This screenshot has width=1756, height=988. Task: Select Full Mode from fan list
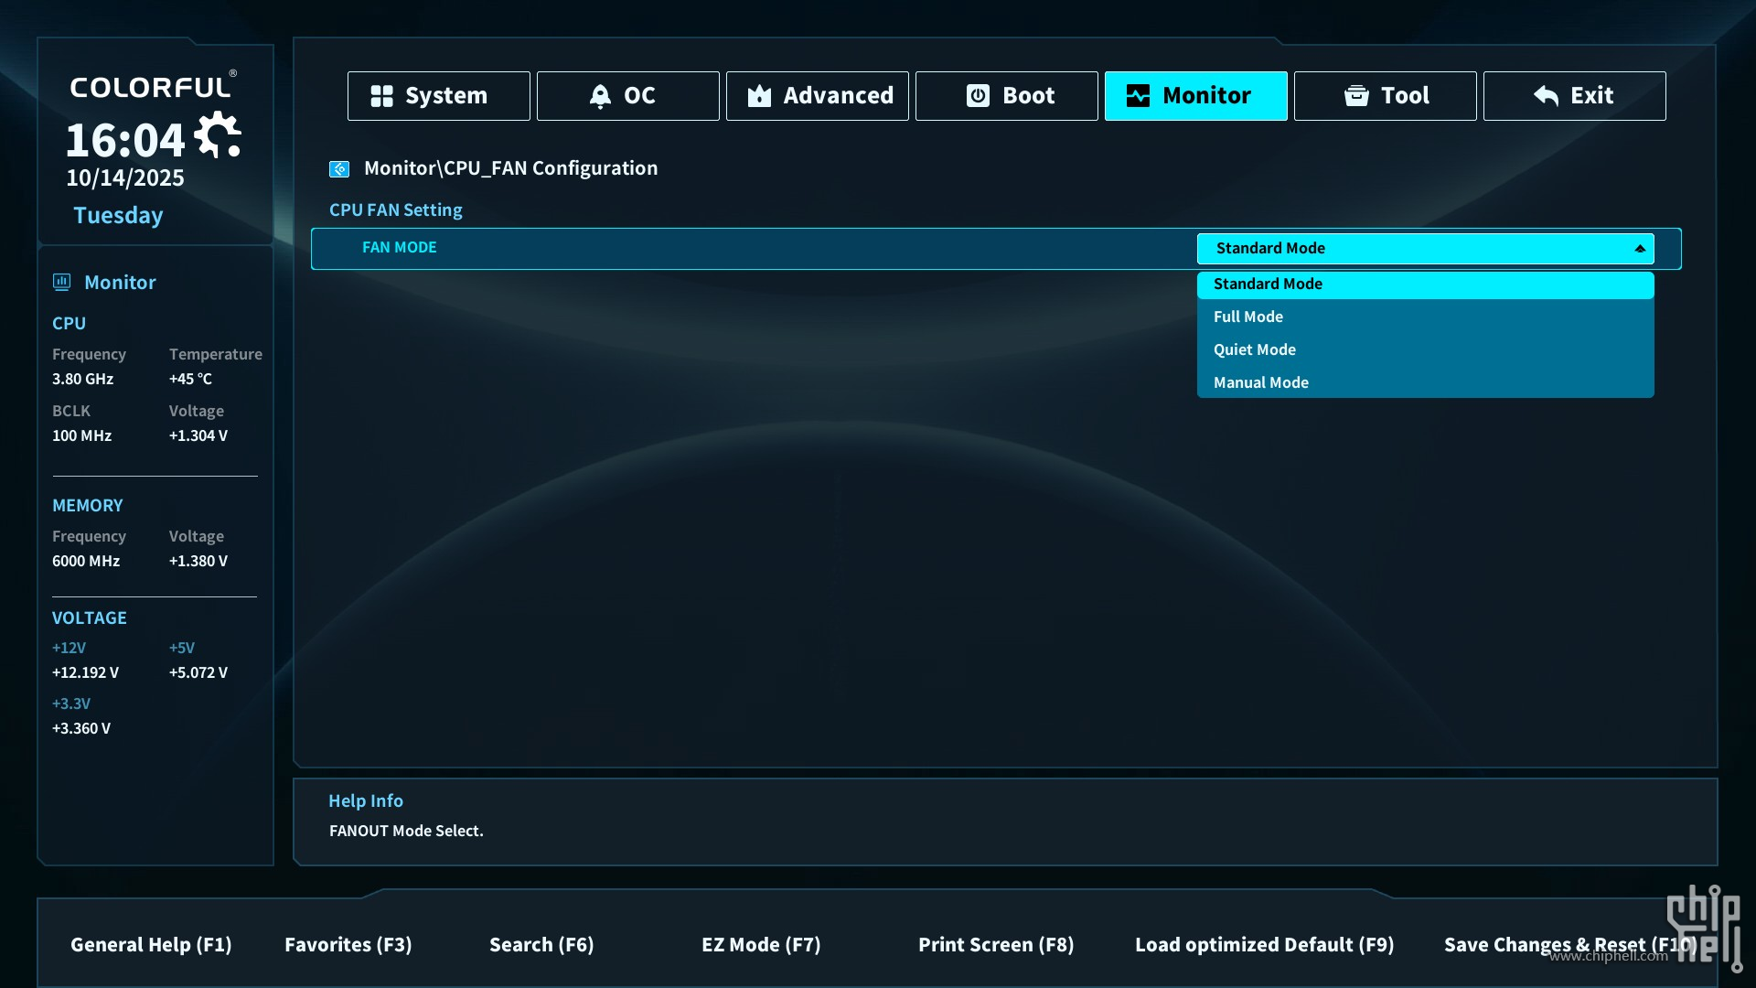point(1247,317)
